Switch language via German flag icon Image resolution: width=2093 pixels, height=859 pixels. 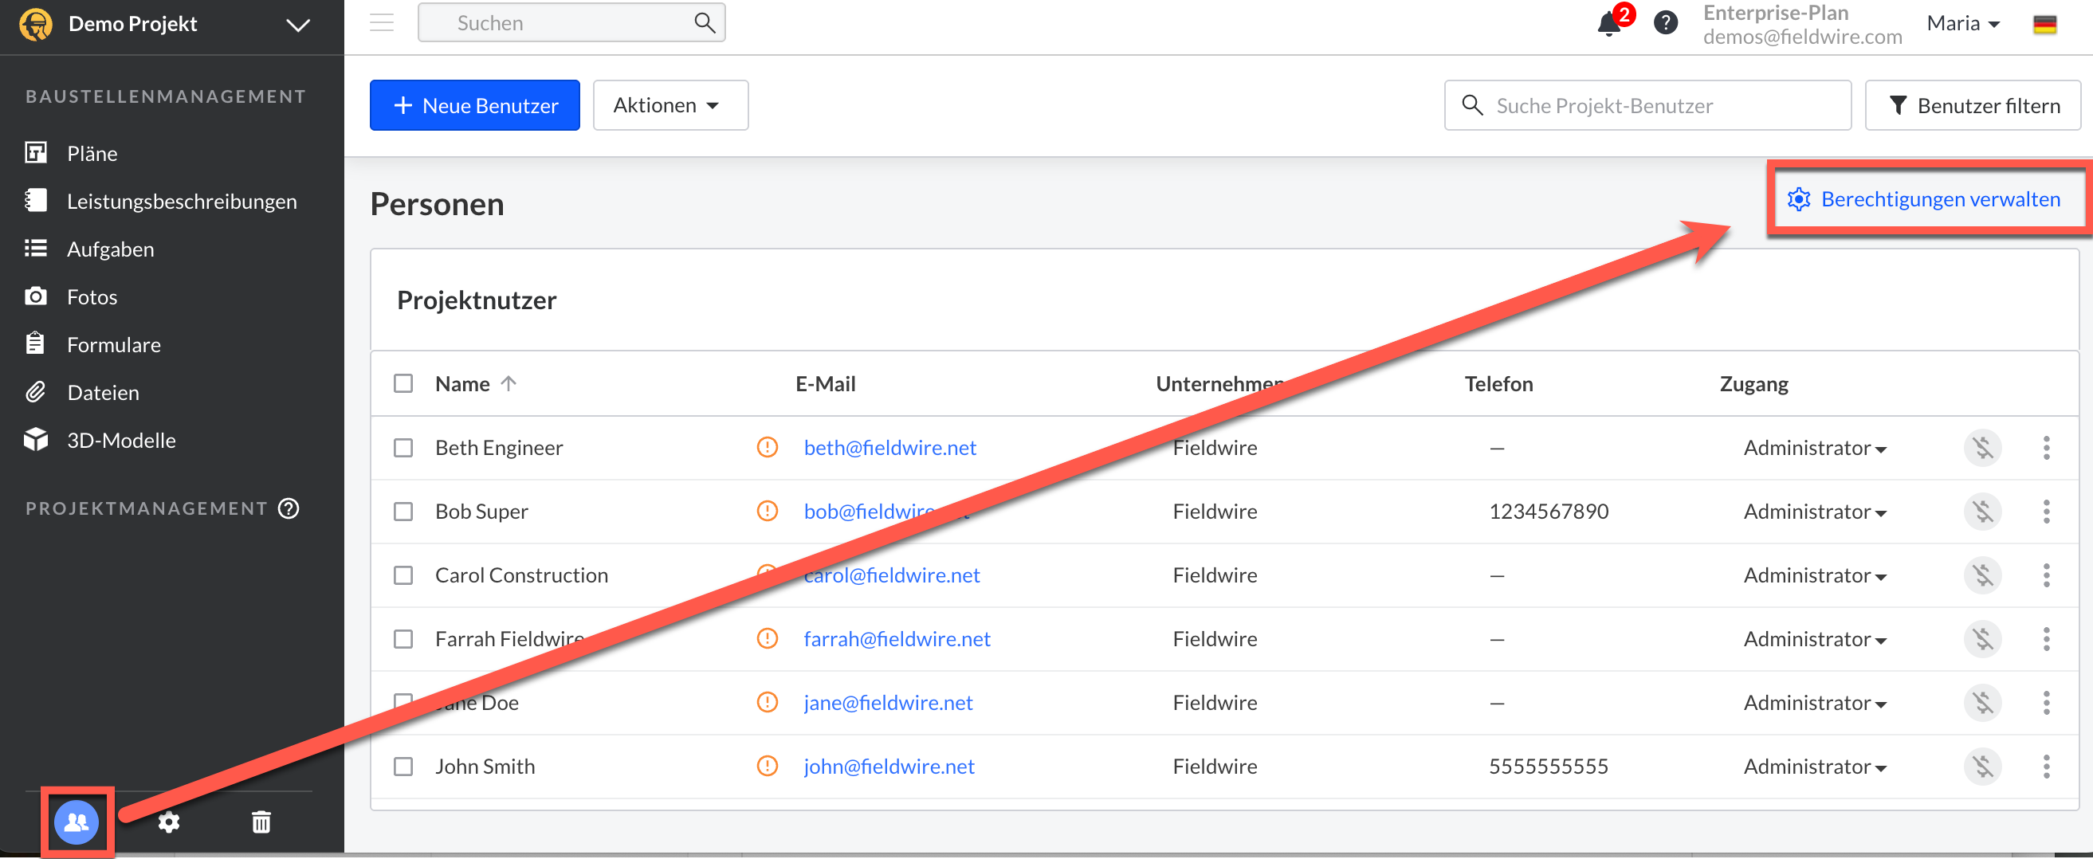click(x=2044, y=25)
